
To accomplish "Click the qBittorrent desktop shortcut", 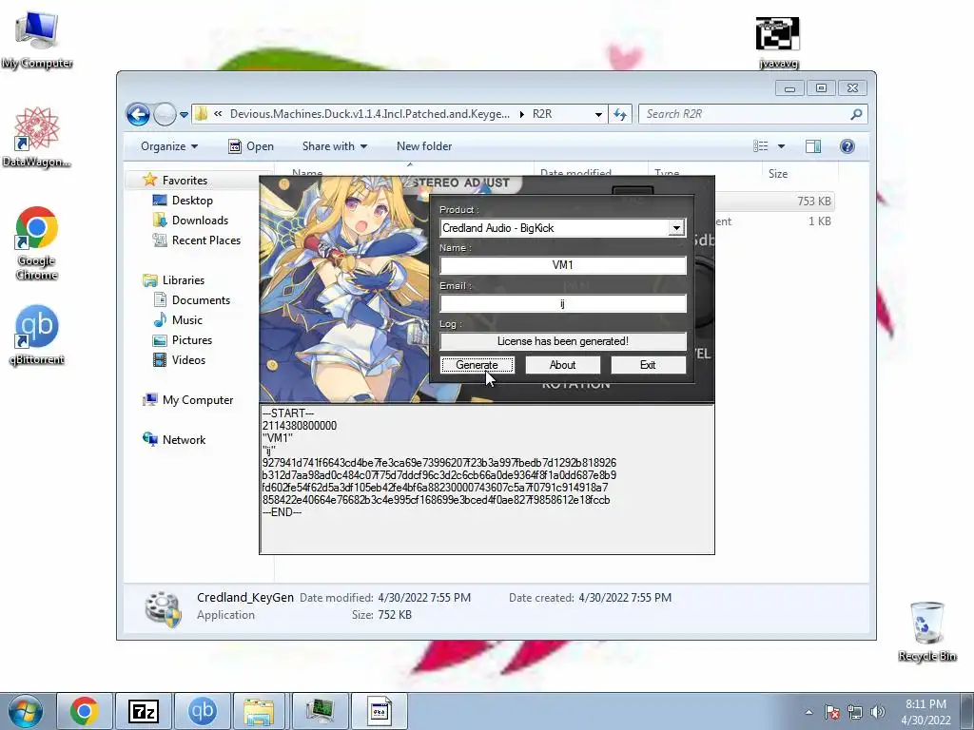I will point(37,336).
